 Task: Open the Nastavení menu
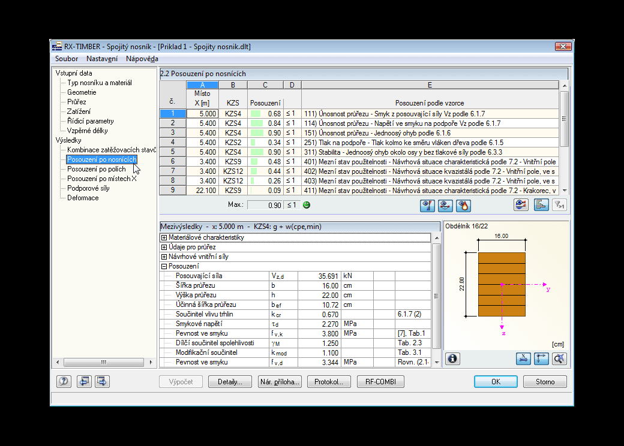102,59
